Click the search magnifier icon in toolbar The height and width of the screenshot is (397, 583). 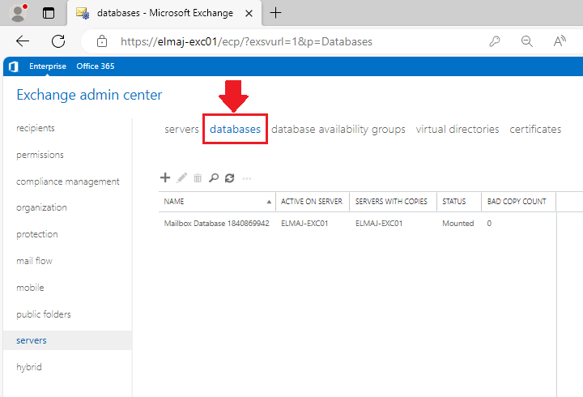pos(214,177)
